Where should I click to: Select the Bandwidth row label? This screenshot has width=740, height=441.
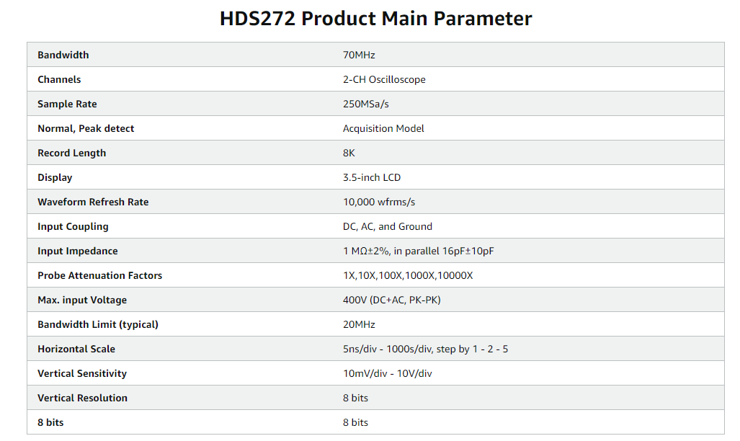(63, 55)
